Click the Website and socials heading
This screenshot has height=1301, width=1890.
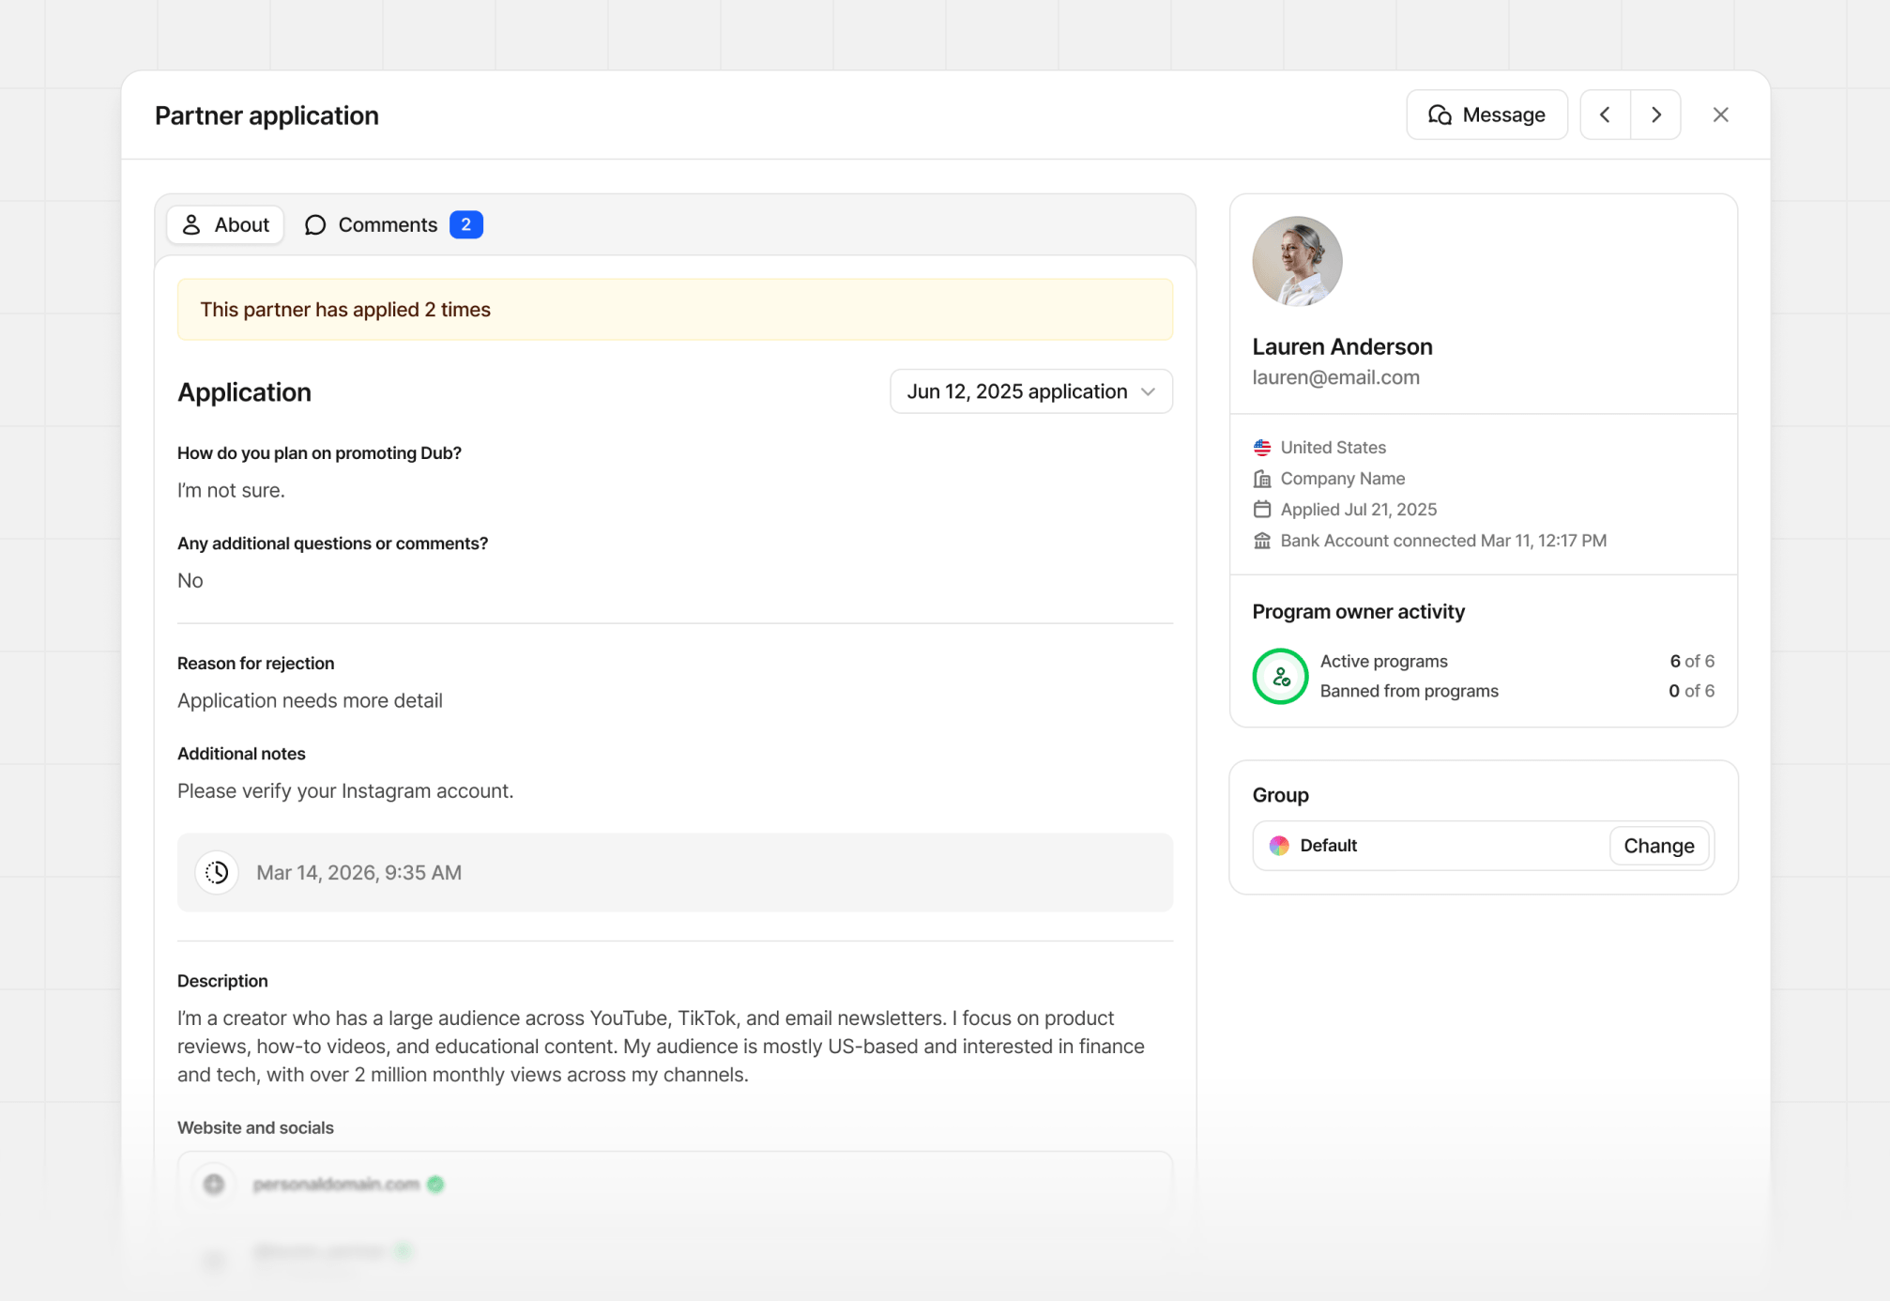[x=255, y=1128]
